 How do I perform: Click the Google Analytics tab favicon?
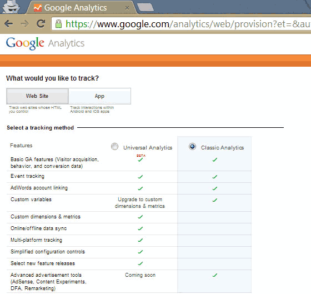pyautogui.click(x=38, y=8)
